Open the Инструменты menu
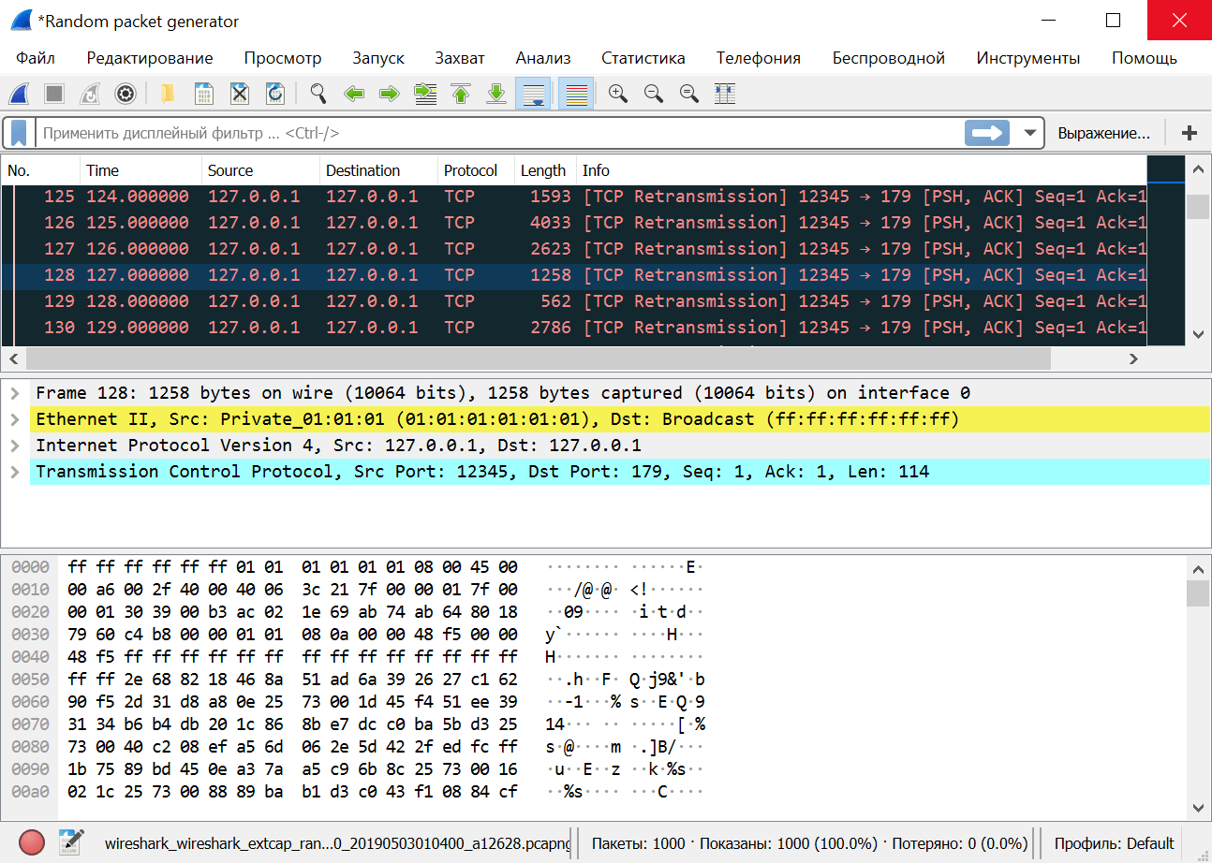The image size is (1212, 863). tap(1028, 58)
